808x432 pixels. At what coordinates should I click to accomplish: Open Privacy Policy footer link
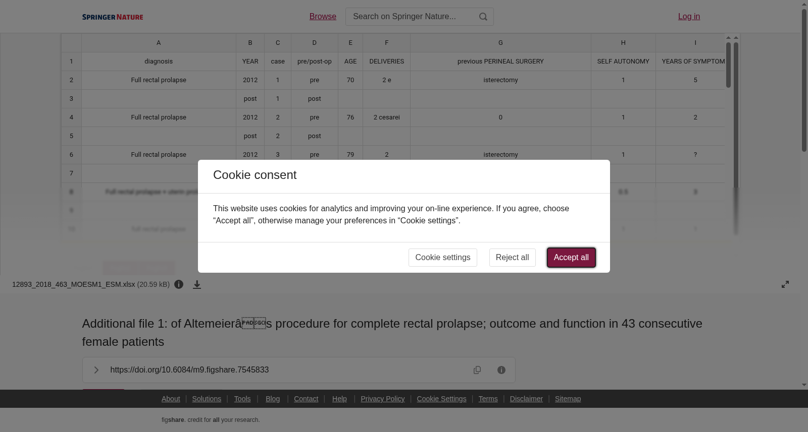click(x=383, y=399)
